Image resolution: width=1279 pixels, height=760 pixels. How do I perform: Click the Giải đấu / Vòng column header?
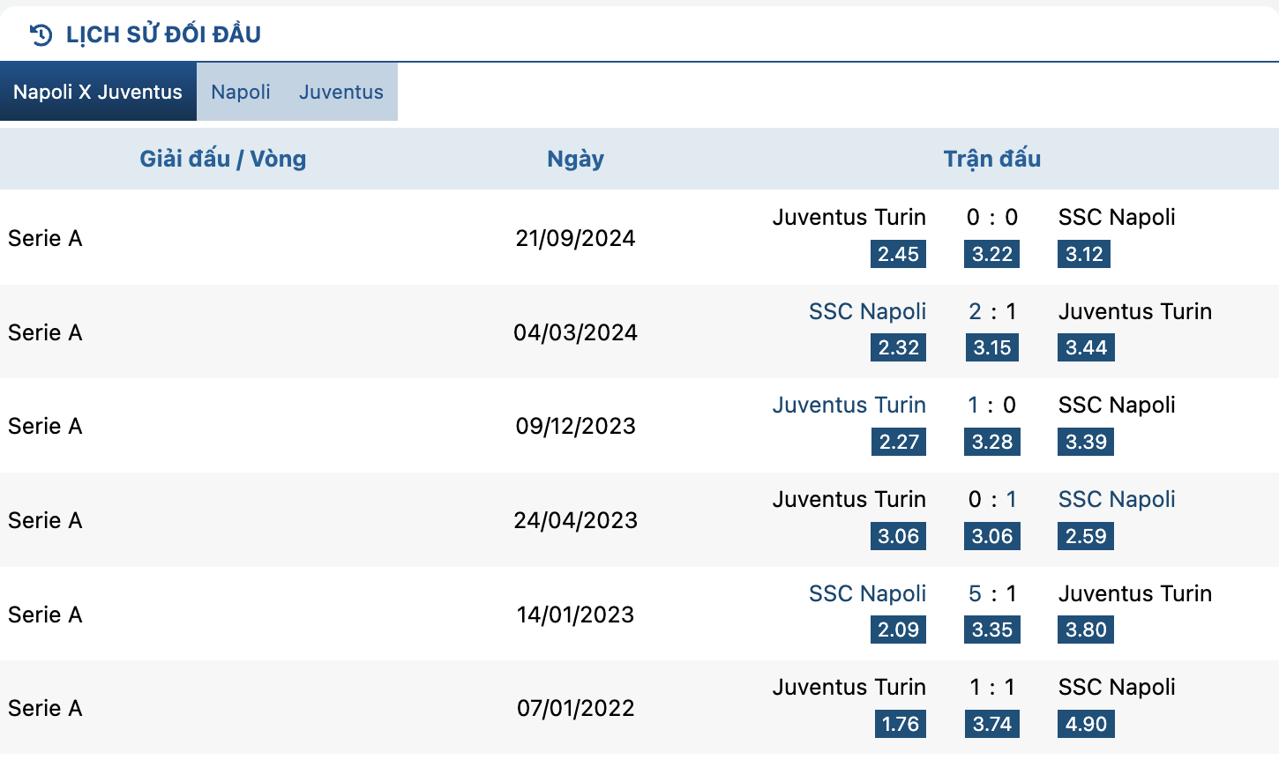223,159
